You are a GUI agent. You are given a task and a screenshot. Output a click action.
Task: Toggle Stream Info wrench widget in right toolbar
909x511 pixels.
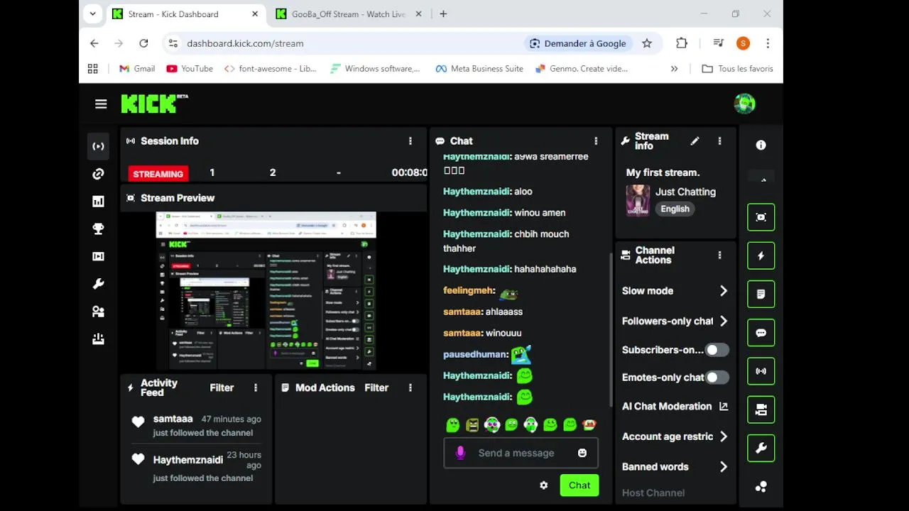[761, 448]
